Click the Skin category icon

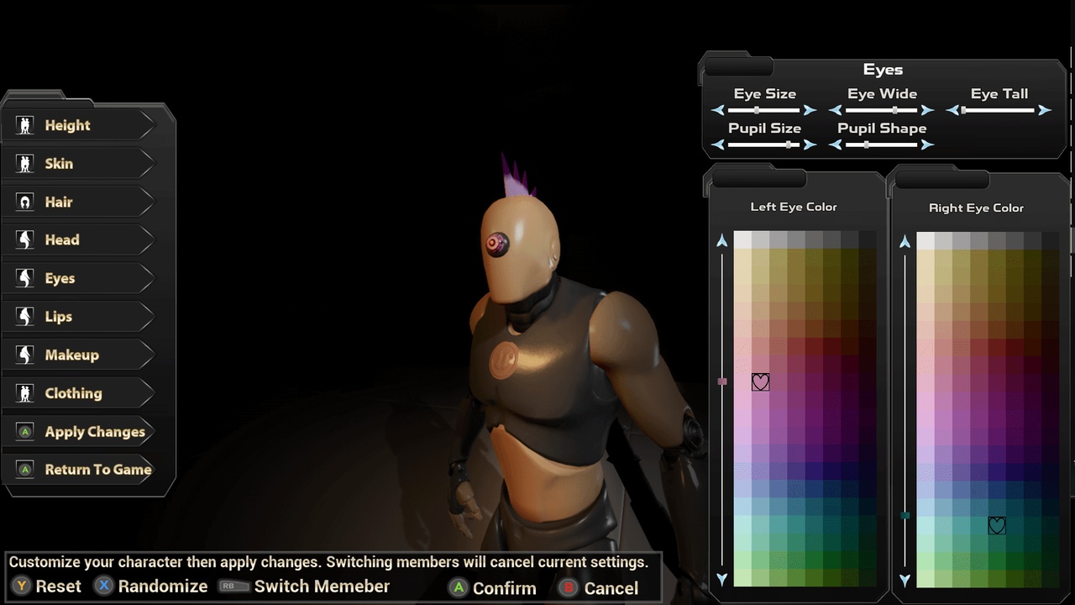(x=25, y=164)
